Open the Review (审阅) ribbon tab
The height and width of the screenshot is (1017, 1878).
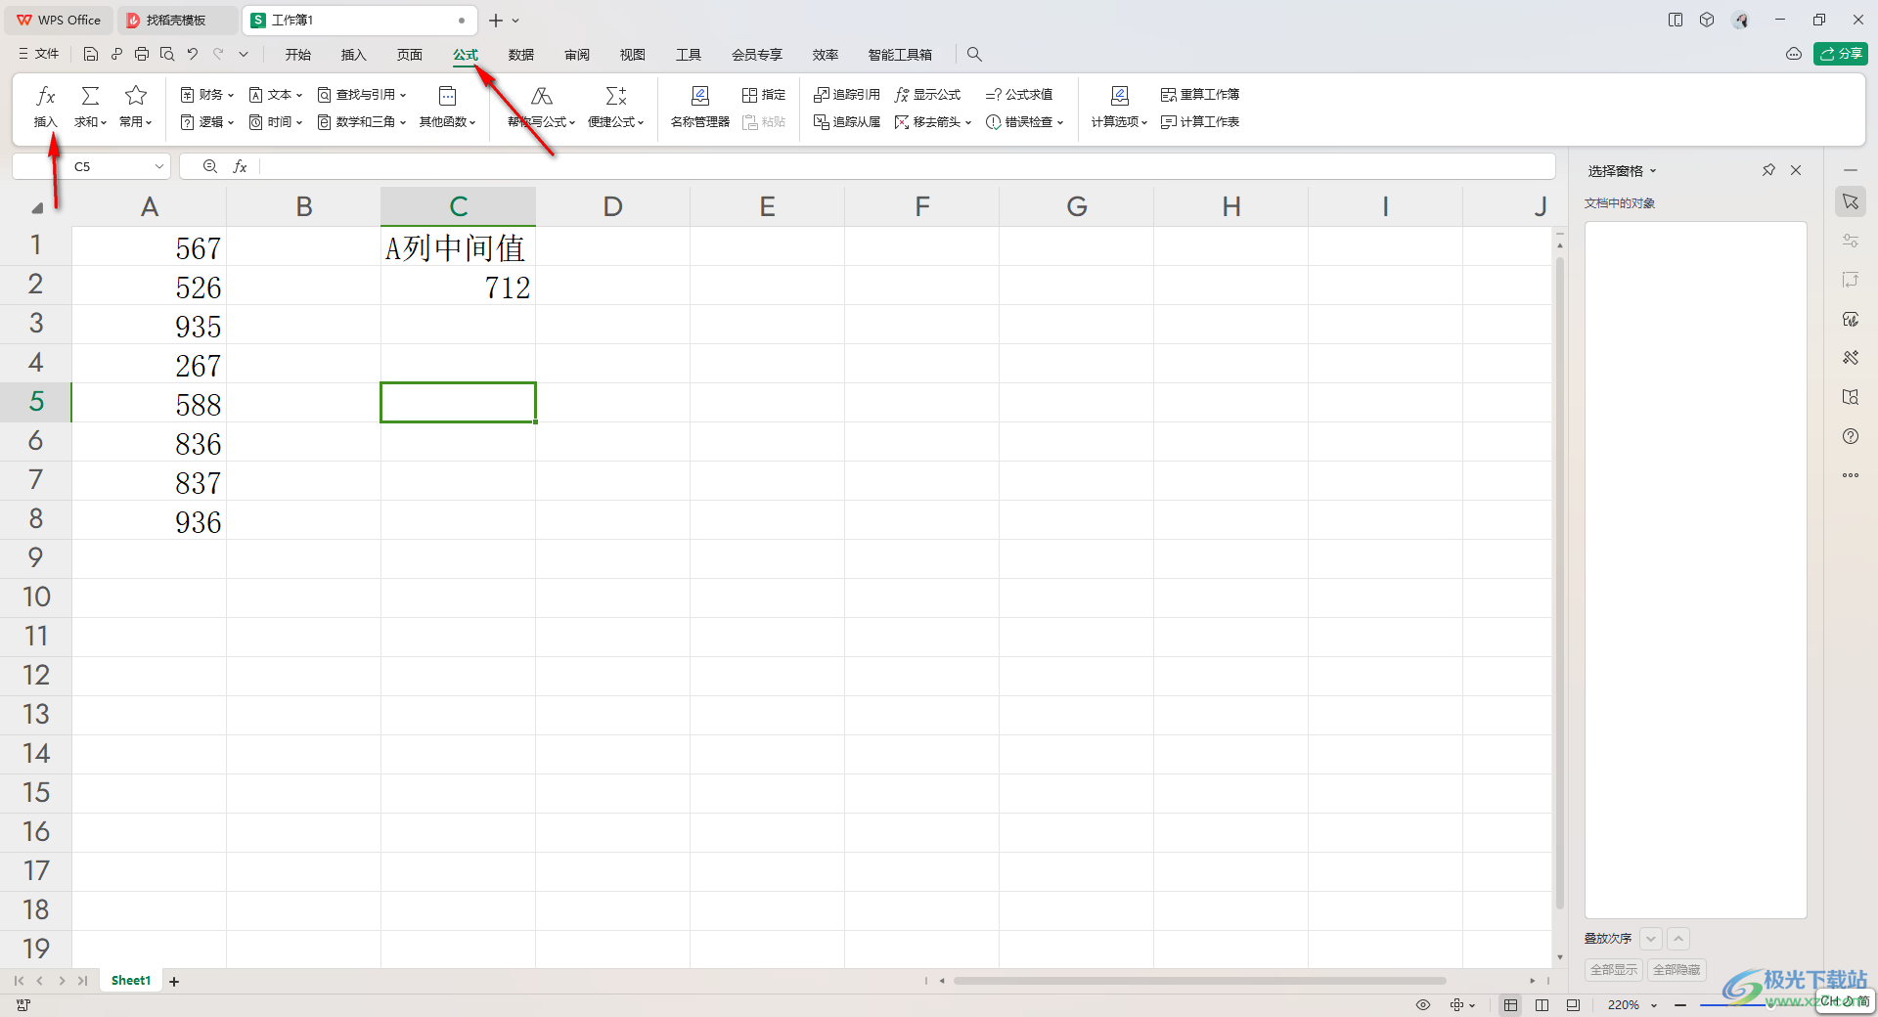tap(577, 55)
